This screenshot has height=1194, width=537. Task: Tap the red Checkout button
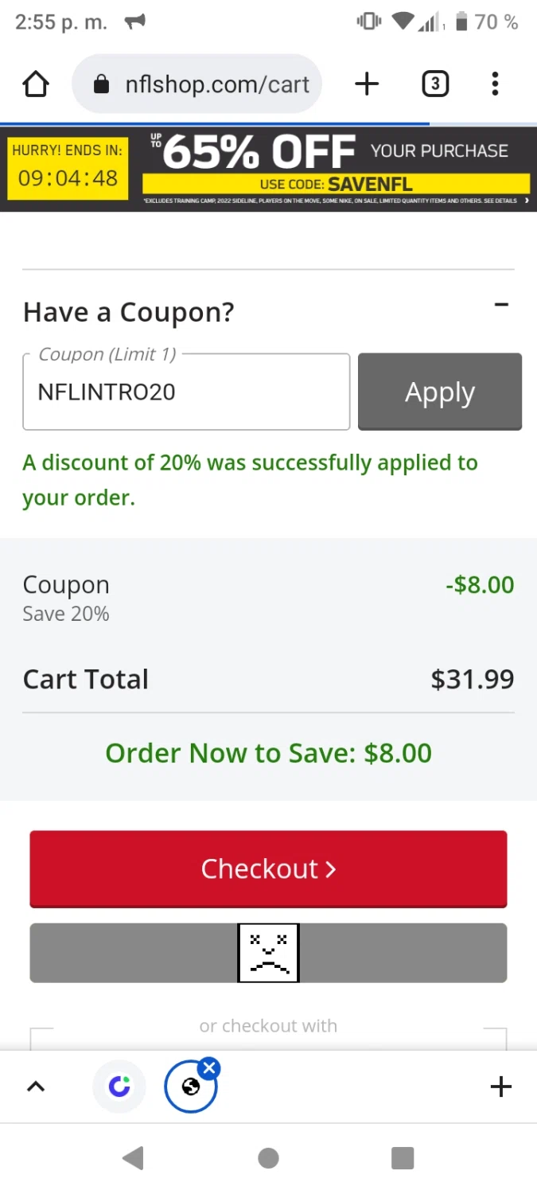268,868
